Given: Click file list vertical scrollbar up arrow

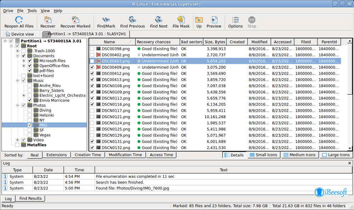Looking at the screenshot, I should point(350,41).
